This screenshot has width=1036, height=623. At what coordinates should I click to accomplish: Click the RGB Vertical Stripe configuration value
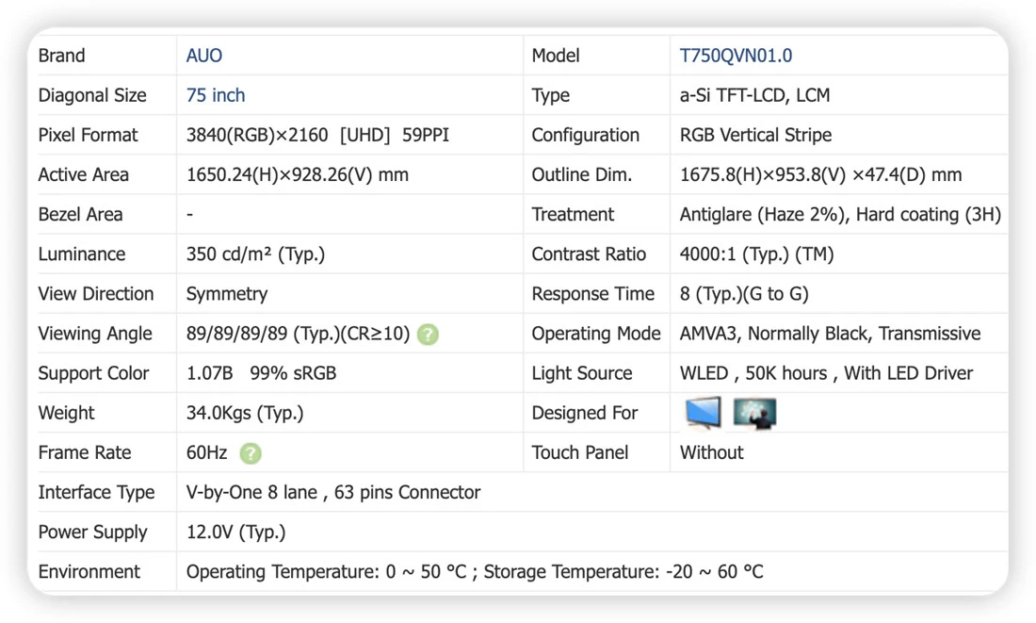[x=755, y=135]
